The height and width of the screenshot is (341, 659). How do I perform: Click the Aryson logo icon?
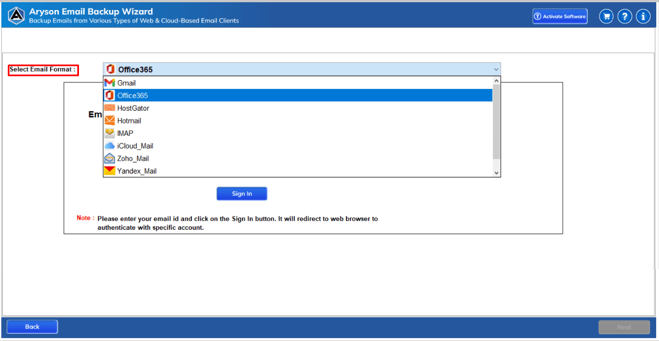pos(16,16)
